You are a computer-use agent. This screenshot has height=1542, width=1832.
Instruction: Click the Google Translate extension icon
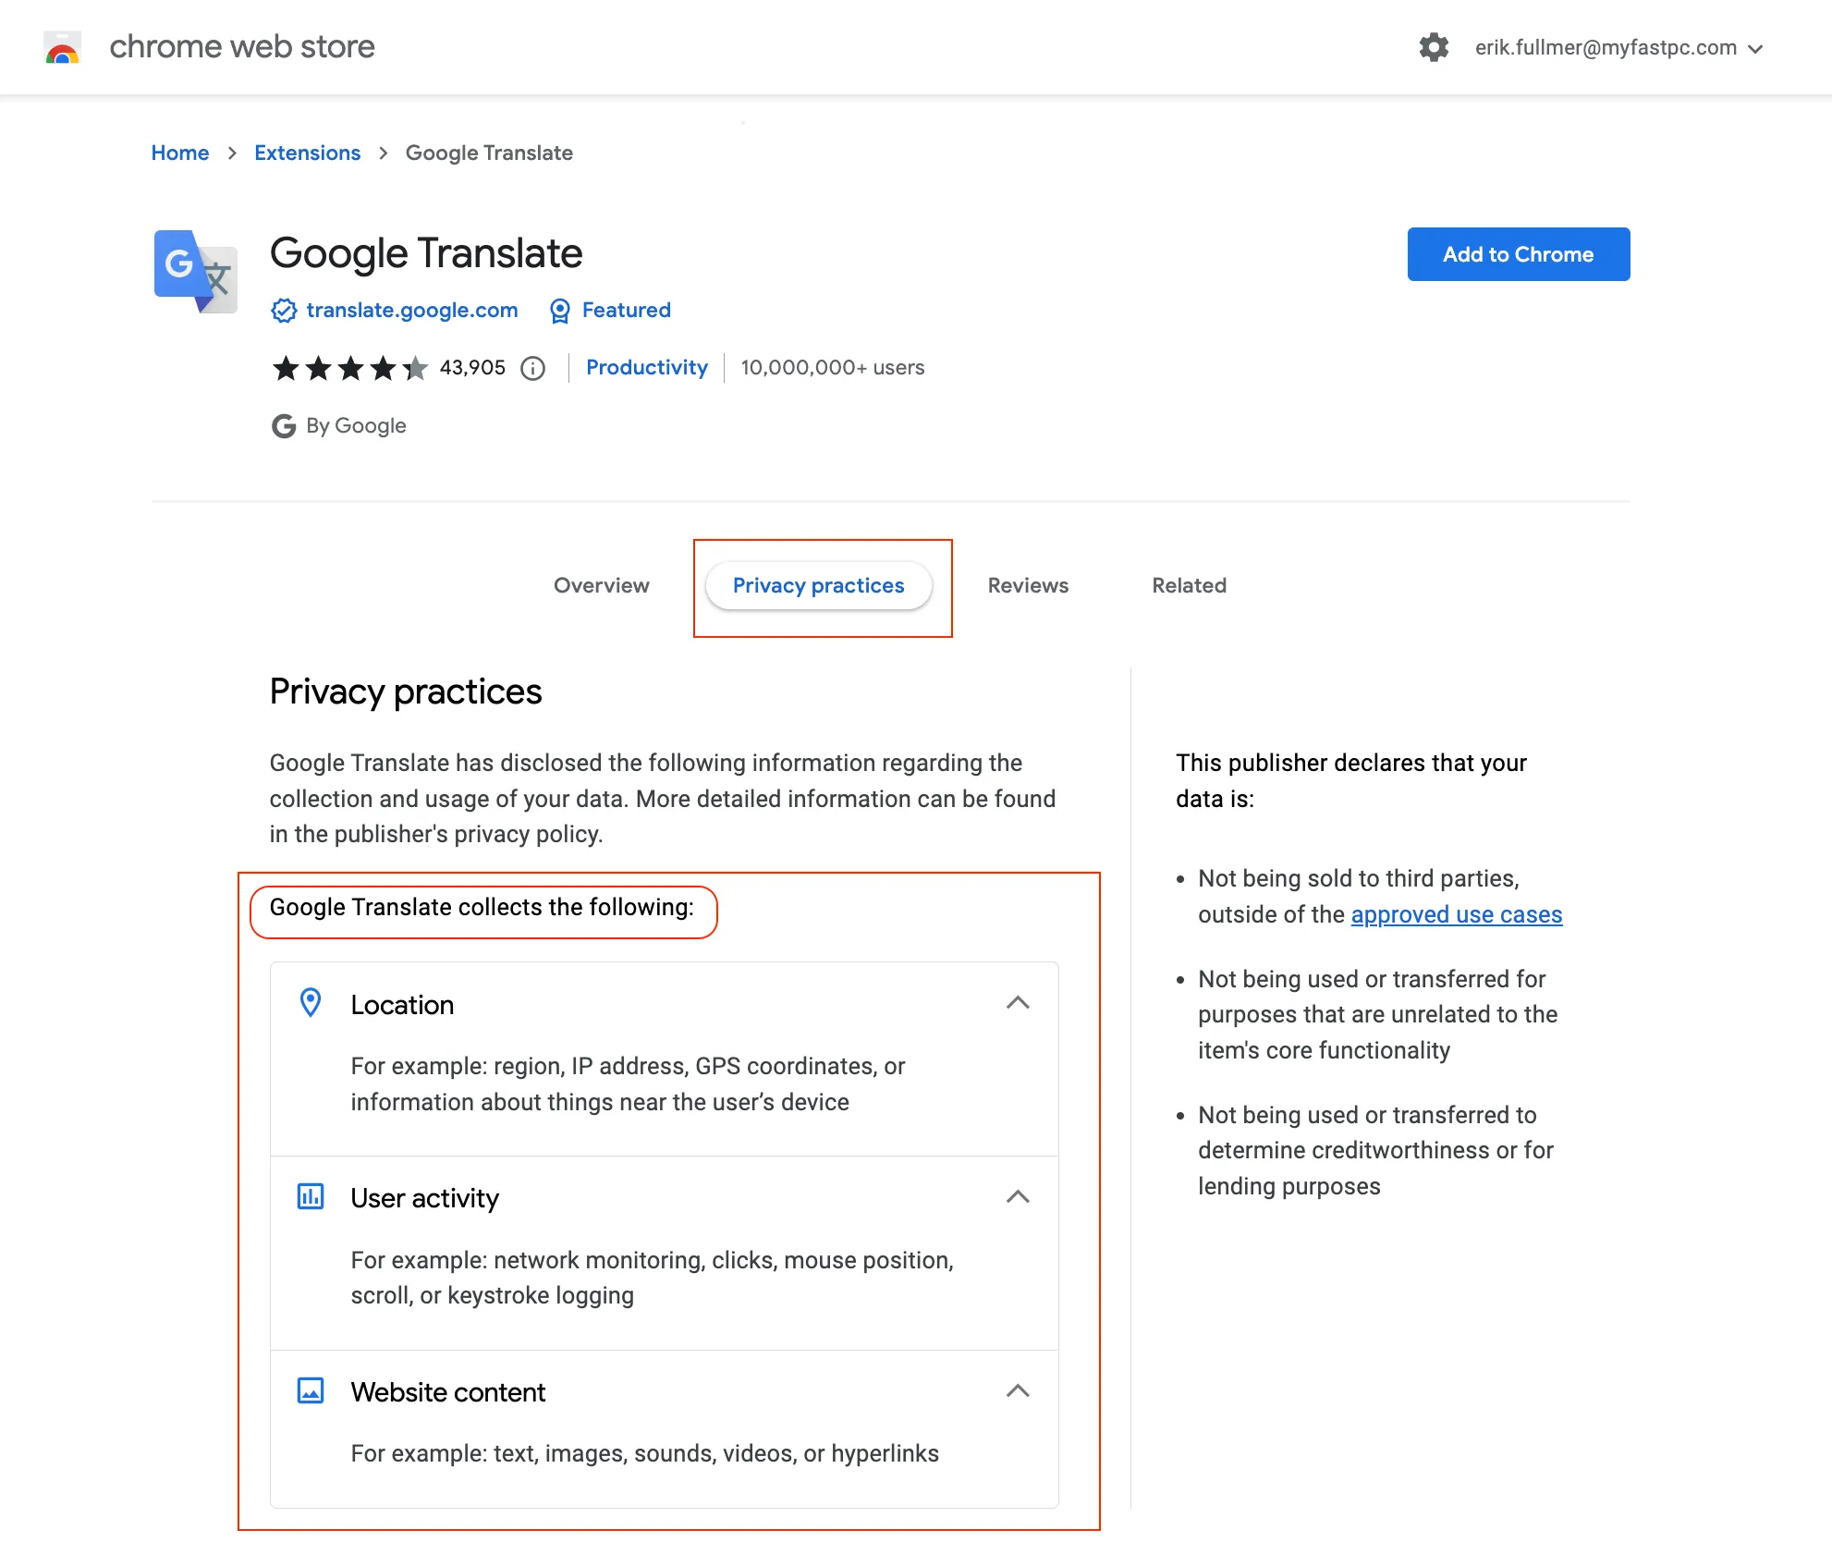click(196, 271)
